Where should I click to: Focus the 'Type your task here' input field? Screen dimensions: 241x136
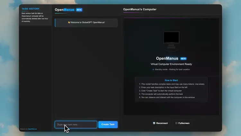tap(76, 125)
